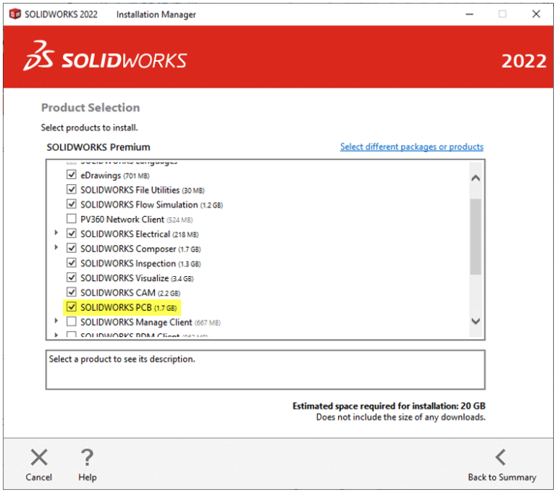Uncheck SOLIDWORKS File Utilities checkbox

(71, 190)
